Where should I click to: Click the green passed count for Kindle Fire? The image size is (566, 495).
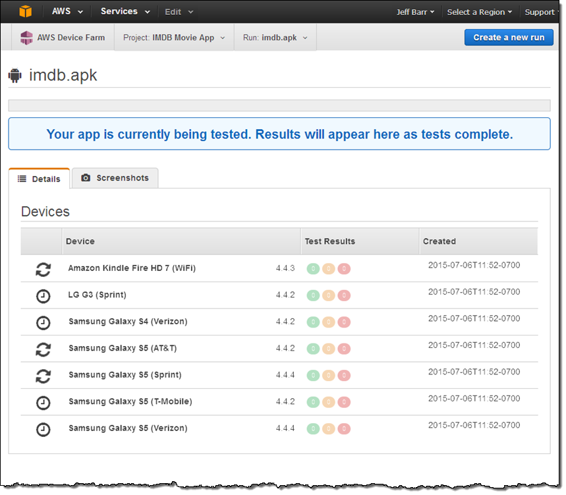pyautogui.click(x=313, y=269)
